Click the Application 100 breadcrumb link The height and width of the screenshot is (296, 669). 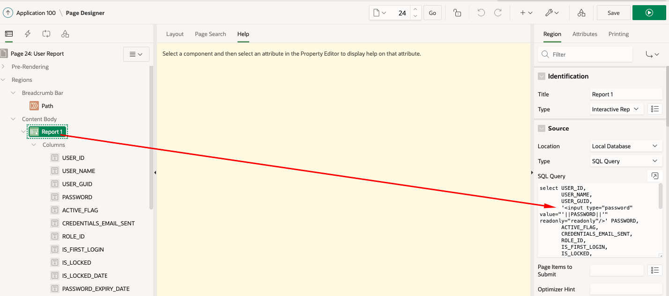[x=36, y=13]
